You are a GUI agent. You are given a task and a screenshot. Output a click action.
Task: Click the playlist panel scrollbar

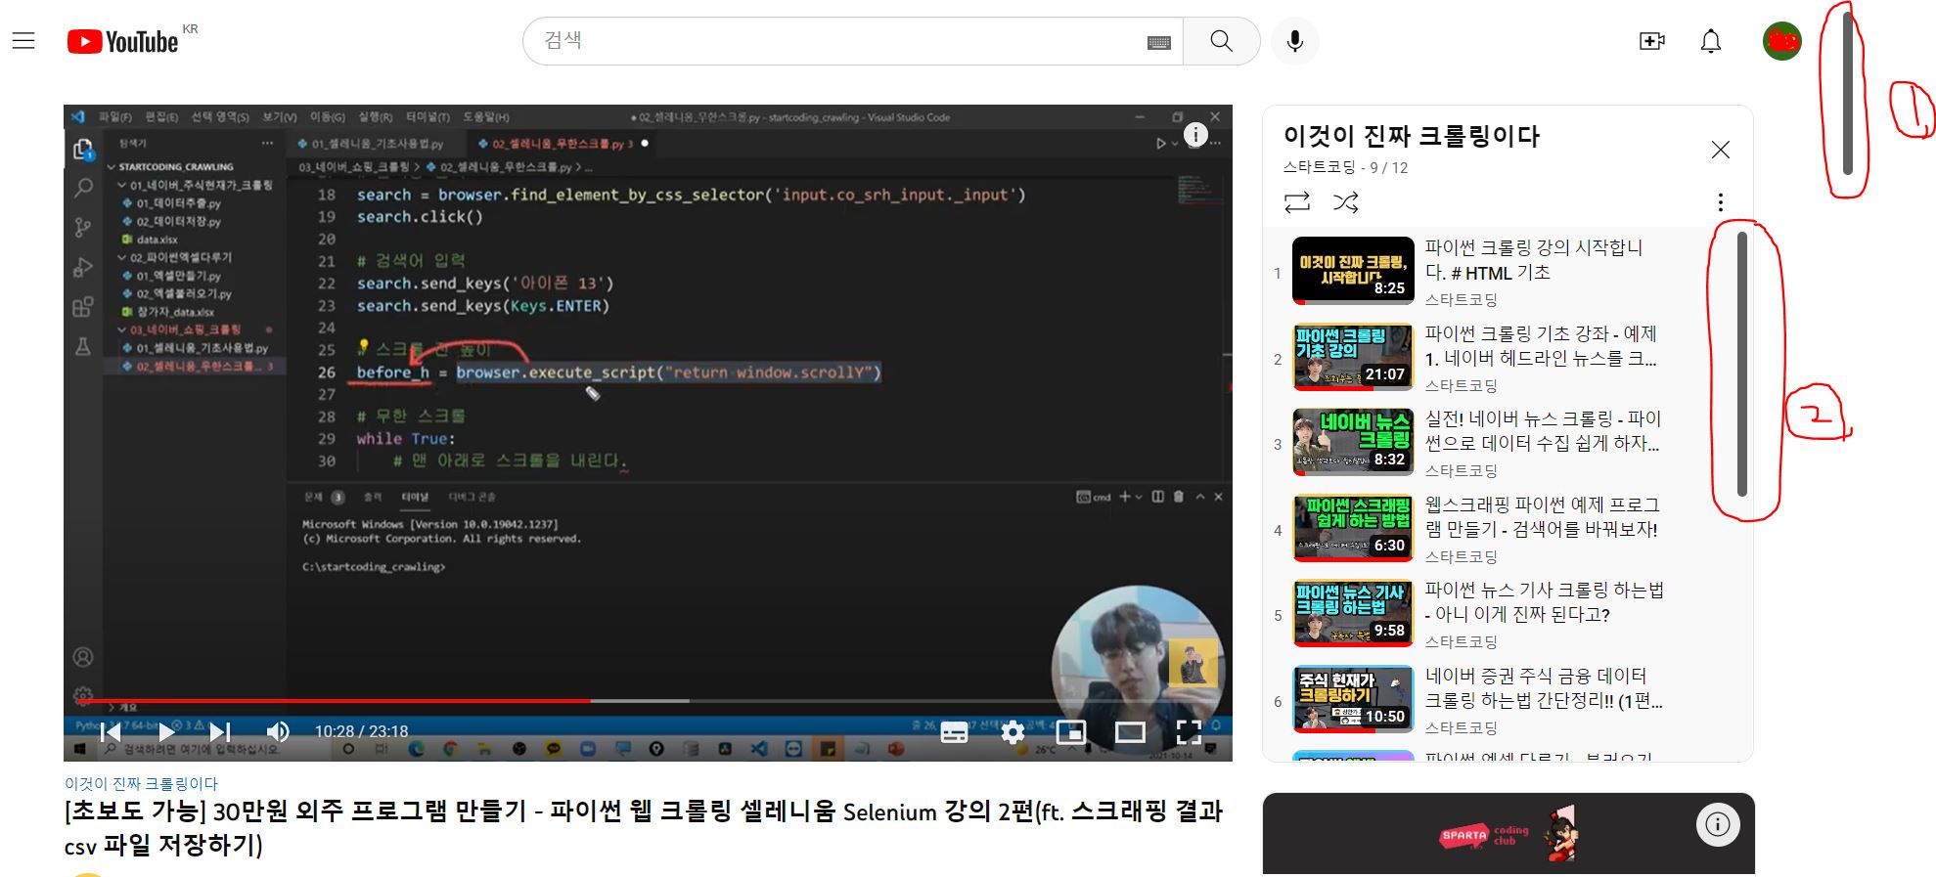coord(1742,364)
